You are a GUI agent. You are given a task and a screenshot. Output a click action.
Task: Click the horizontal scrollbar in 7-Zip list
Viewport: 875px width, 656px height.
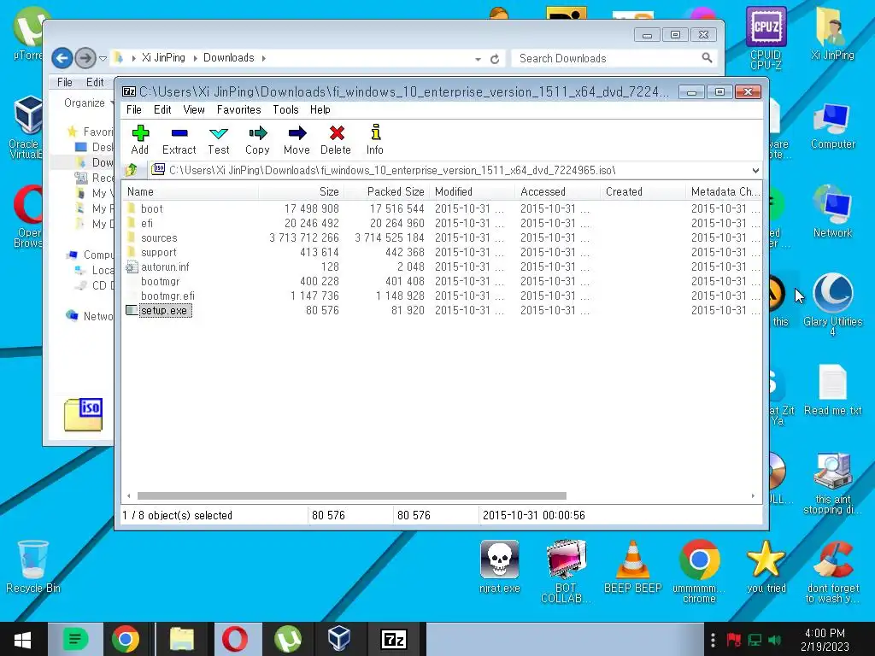[x=351, y=496]
